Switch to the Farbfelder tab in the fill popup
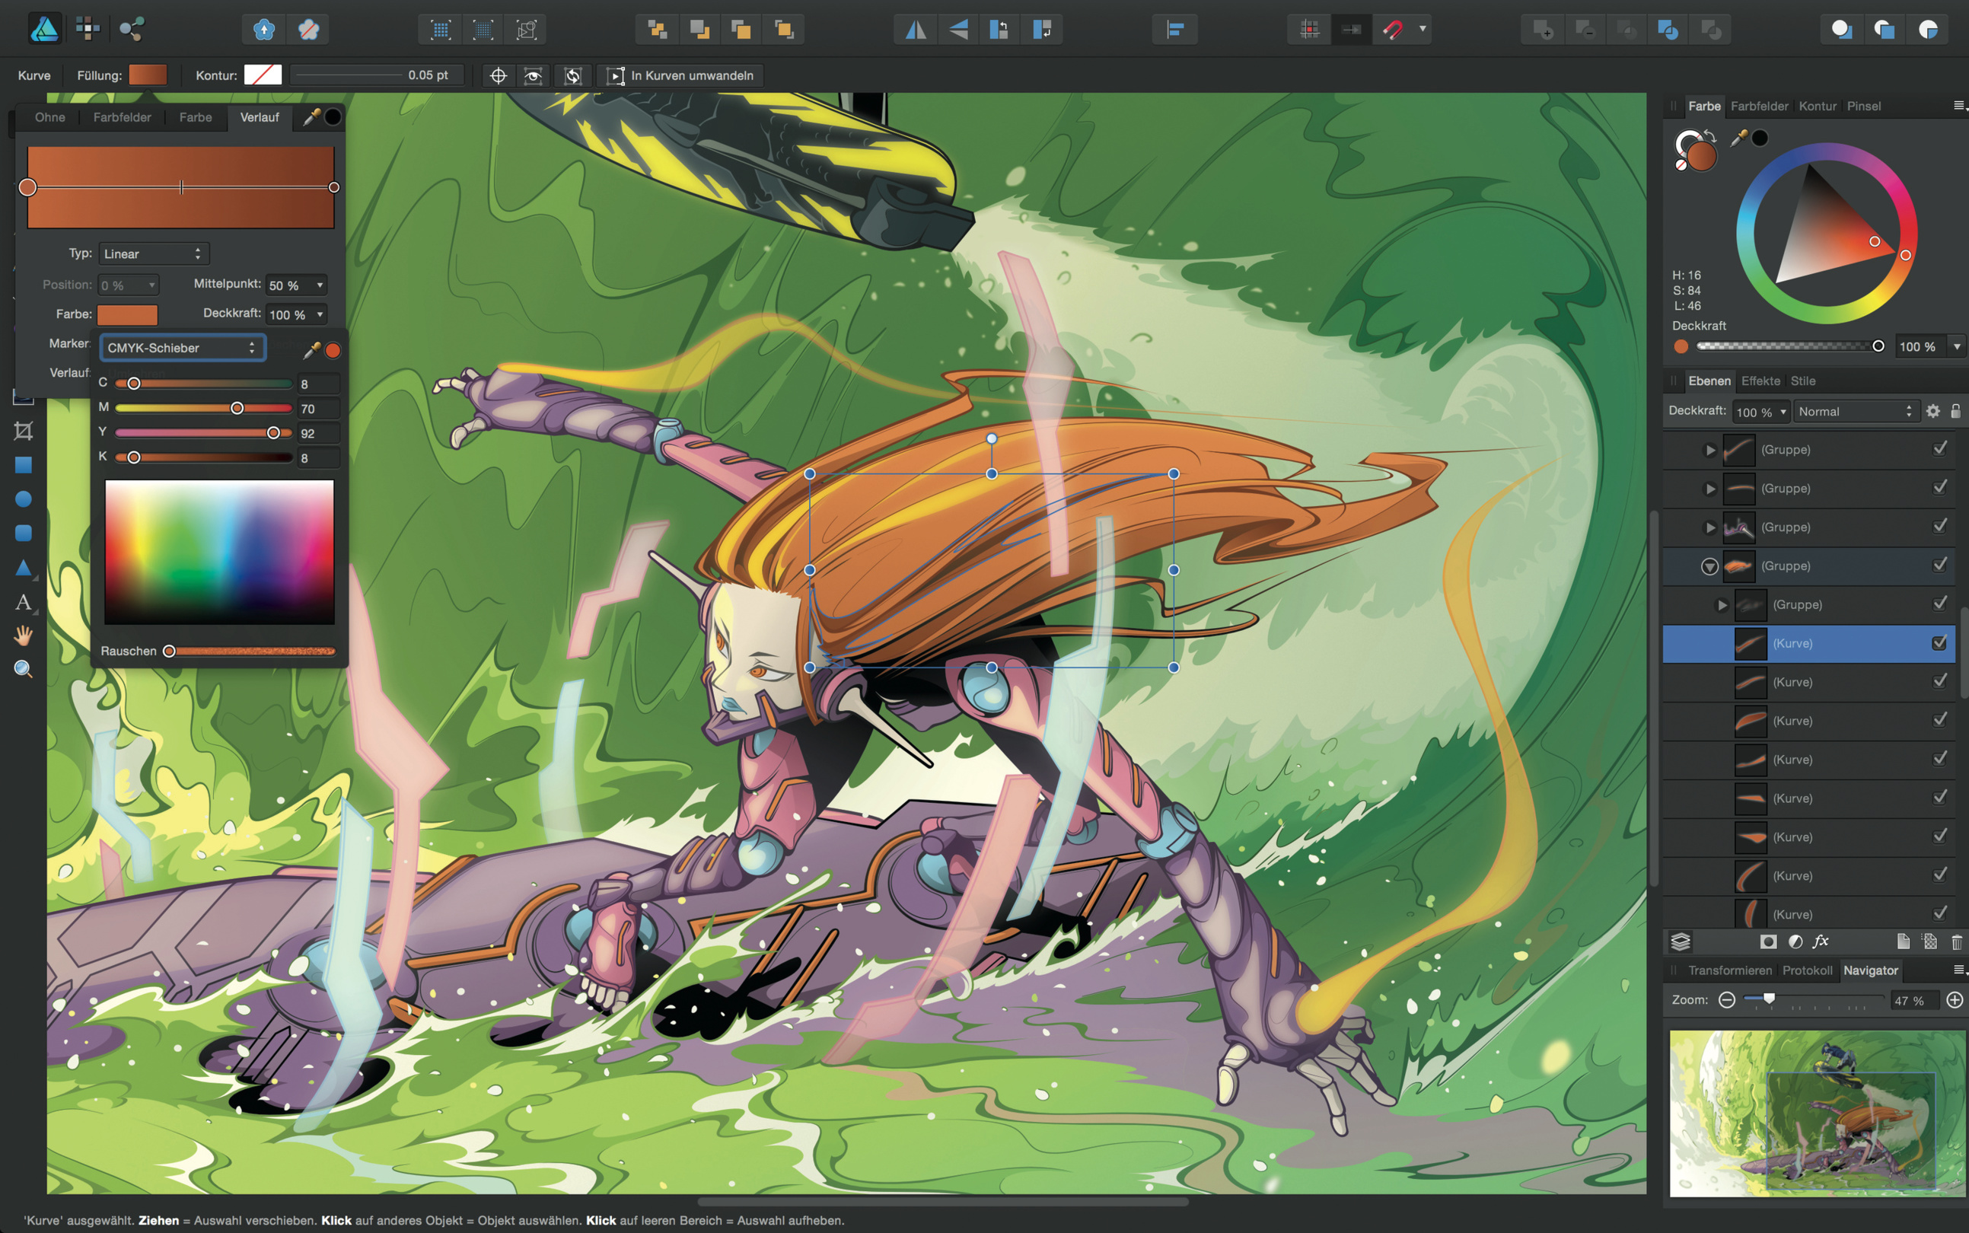 (122, 117)
